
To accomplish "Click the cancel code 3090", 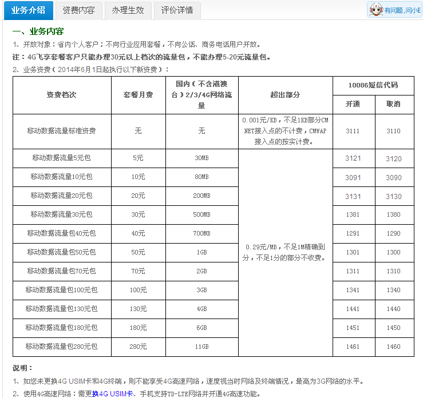I will (394, 178).
